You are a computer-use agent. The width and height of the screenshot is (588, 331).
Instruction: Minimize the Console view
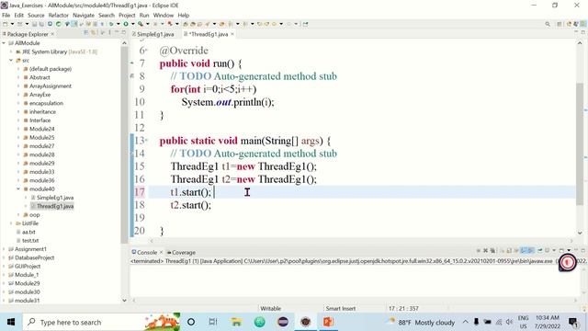pos(576,250)
